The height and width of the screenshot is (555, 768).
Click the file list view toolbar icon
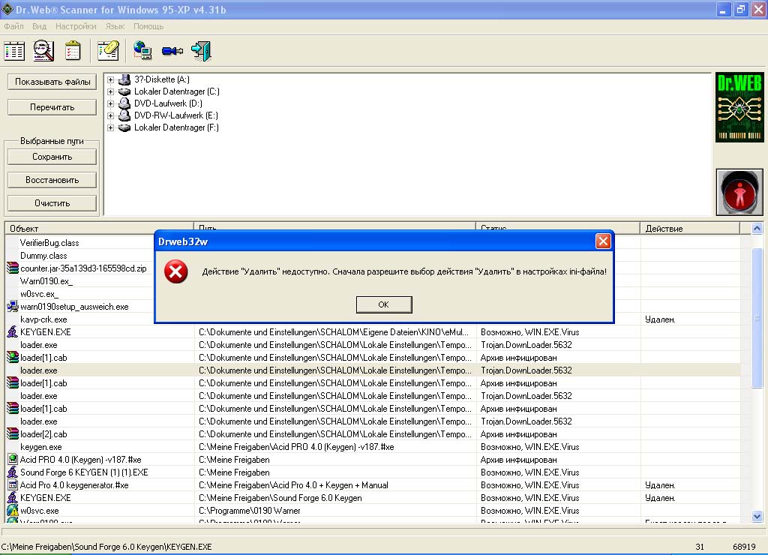tap(14, 51)
